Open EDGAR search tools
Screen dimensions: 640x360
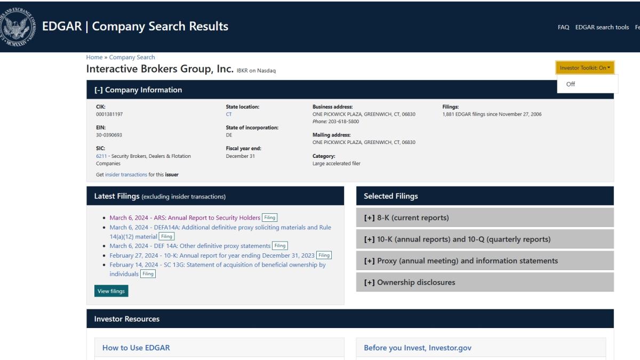[x=603, y=27]
